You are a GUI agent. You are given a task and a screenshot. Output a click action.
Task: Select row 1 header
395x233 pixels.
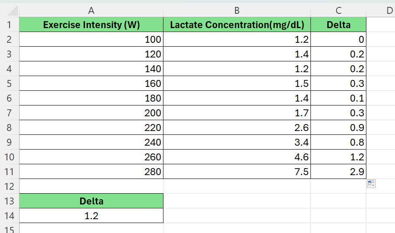pyautogui.click(x=9, y=25)
